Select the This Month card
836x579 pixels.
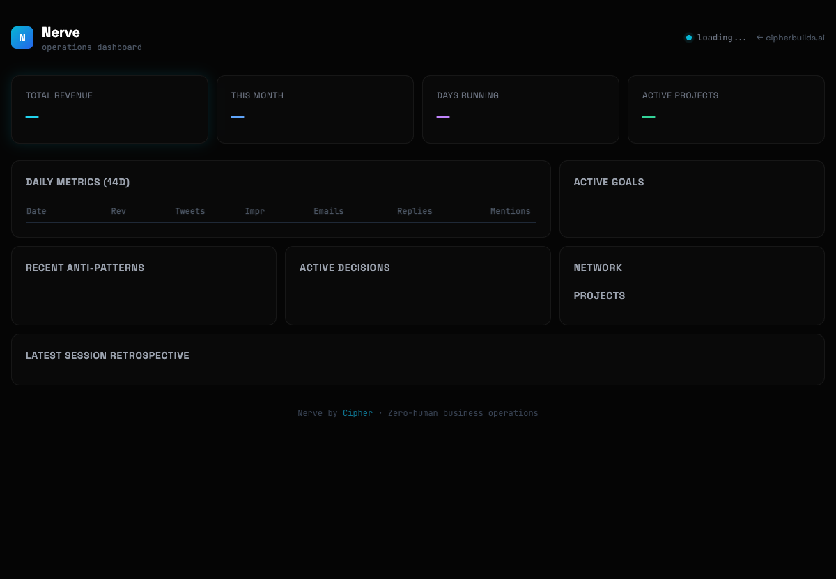pyautogui.click(x=315, y=109)
